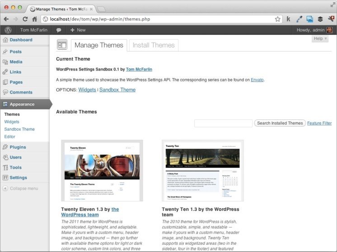Expand the Help dropdown panel
This screenshot has height=252, width=337.
pyautogui.click(x=320, y=38)
